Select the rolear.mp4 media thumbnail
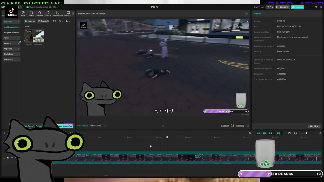The width and height of the screenshot is (324, 182). point(34,36)
